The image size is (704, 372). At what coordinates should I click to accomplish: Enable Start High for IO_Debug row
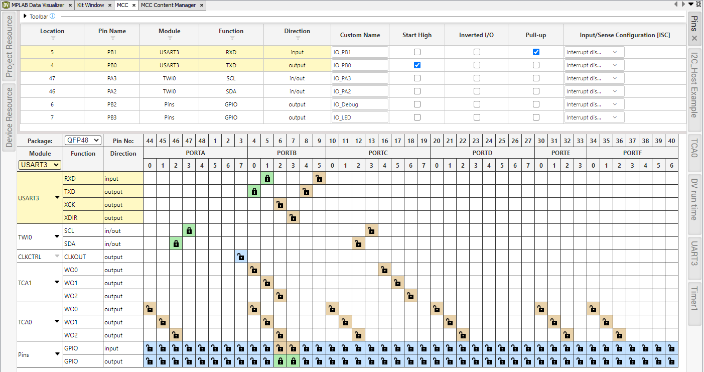pos(417,104)
